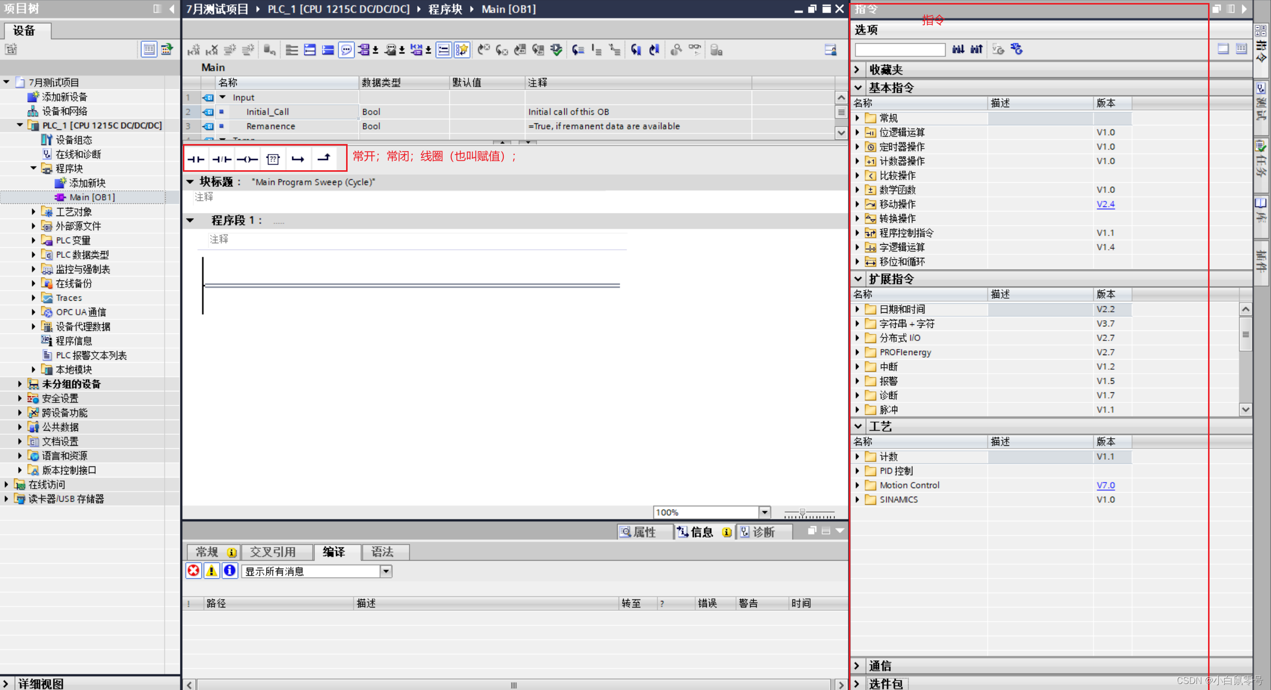1271x690 pixels.
Task: Click the red error filter icon
Action: click(193, 571)
